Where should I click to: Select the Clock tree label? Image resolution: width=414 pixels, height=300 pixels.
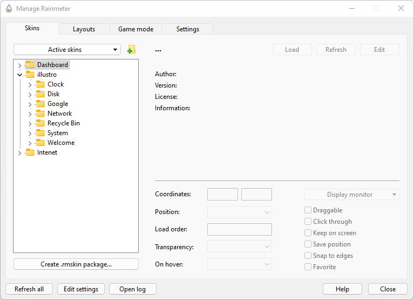click(x=56, y=84)
